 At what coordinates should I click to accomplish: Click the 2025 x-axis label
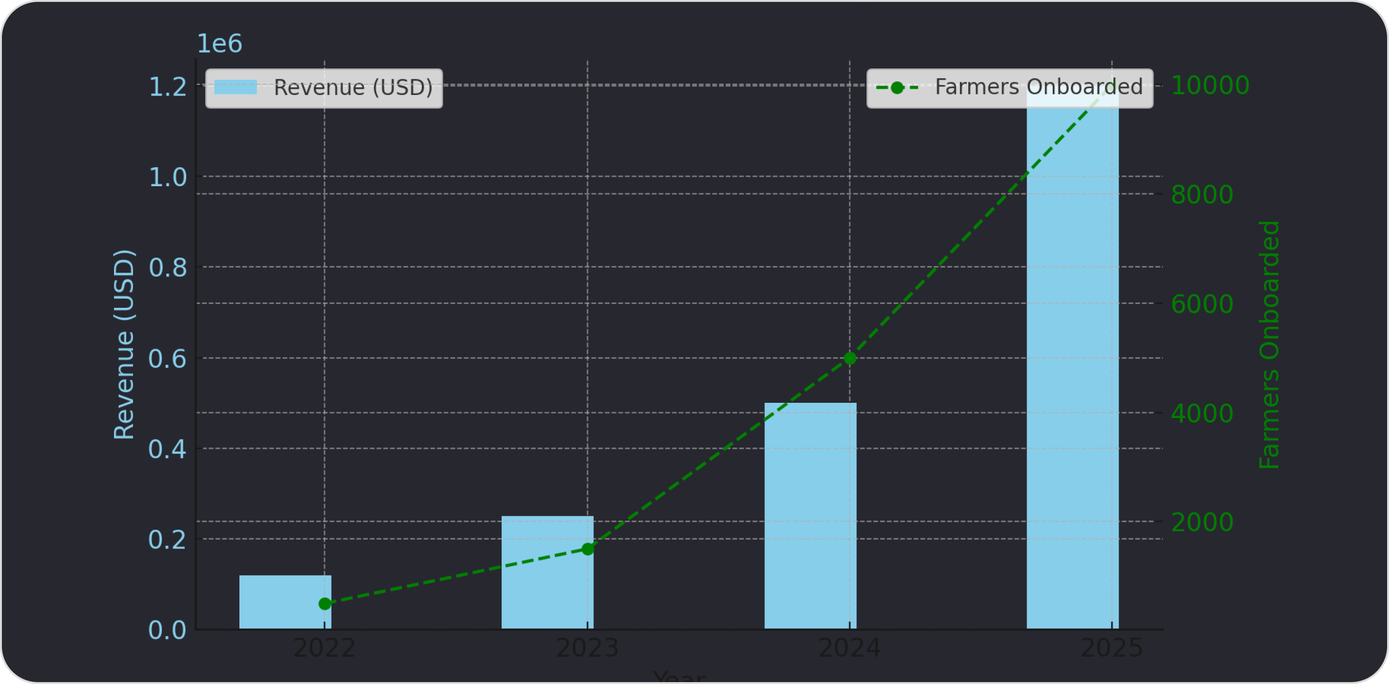1111,648
